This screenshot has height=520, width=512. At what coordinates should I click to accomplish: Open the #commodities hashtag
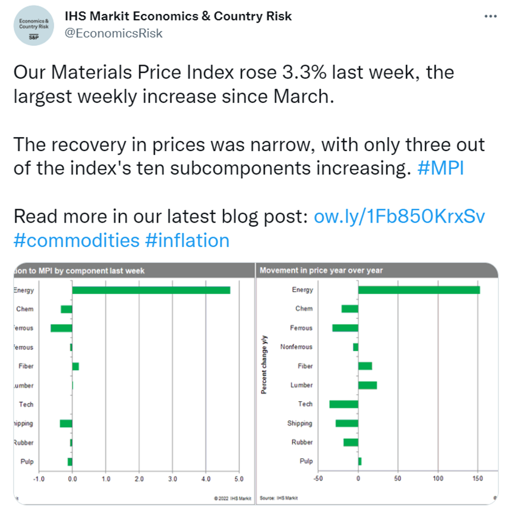point(76,240)
